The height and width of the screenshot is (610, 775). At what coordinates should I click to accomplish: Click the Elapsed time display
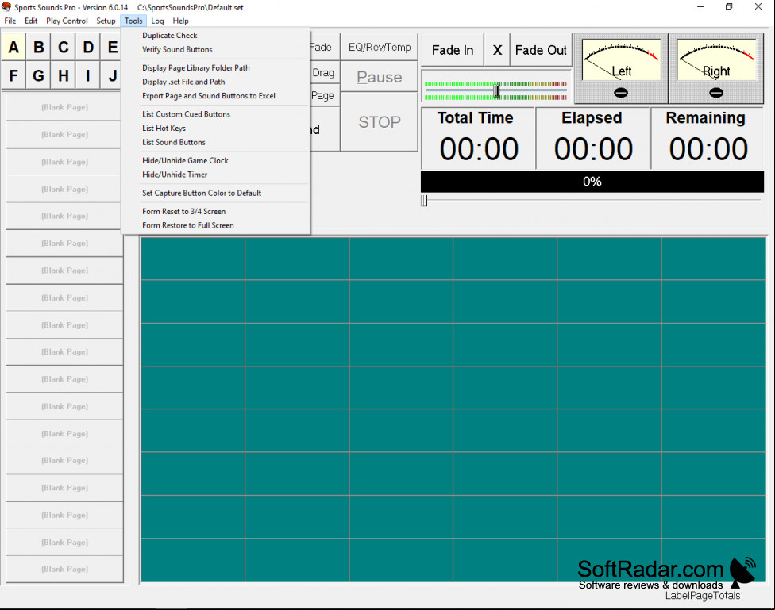pos(593,138)
